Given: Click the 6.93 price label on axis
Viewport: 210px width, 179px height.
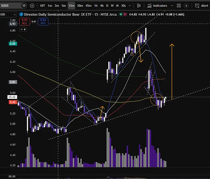Looking at the screenshot, I should tap(13, 24).
